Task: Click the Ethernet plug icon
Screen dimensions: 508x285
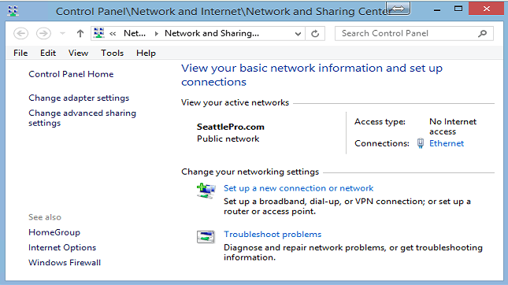Action: tap(421, 143)
